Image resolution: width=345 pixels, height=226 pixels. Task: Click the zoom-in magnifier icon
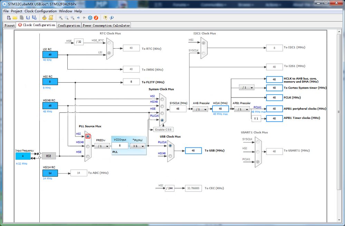60,18
